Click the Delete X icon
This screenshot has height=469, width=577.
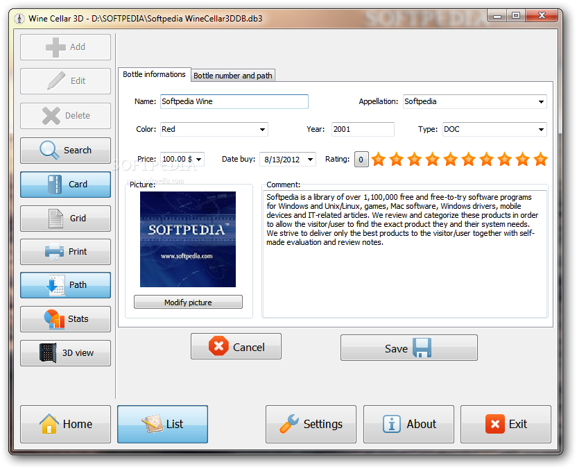tap(51, 116)
